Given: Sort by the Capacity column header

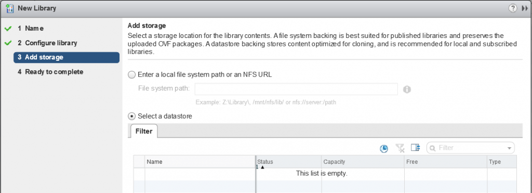Looking at the screenshot, I should pyautogui.click(x=363, y=162).
